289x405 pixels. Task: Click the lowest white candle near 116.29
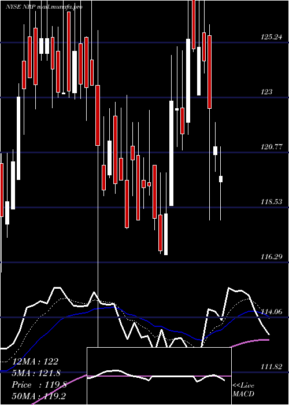(x=166, y=234)
